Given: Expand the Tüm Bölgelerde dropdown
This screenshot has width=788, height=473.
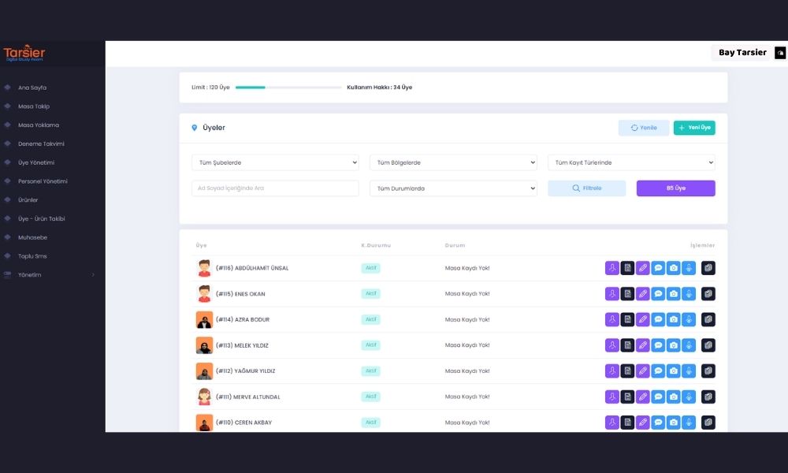Looking at the screenshot, I should pyautogui.click(x=453, y=162).
